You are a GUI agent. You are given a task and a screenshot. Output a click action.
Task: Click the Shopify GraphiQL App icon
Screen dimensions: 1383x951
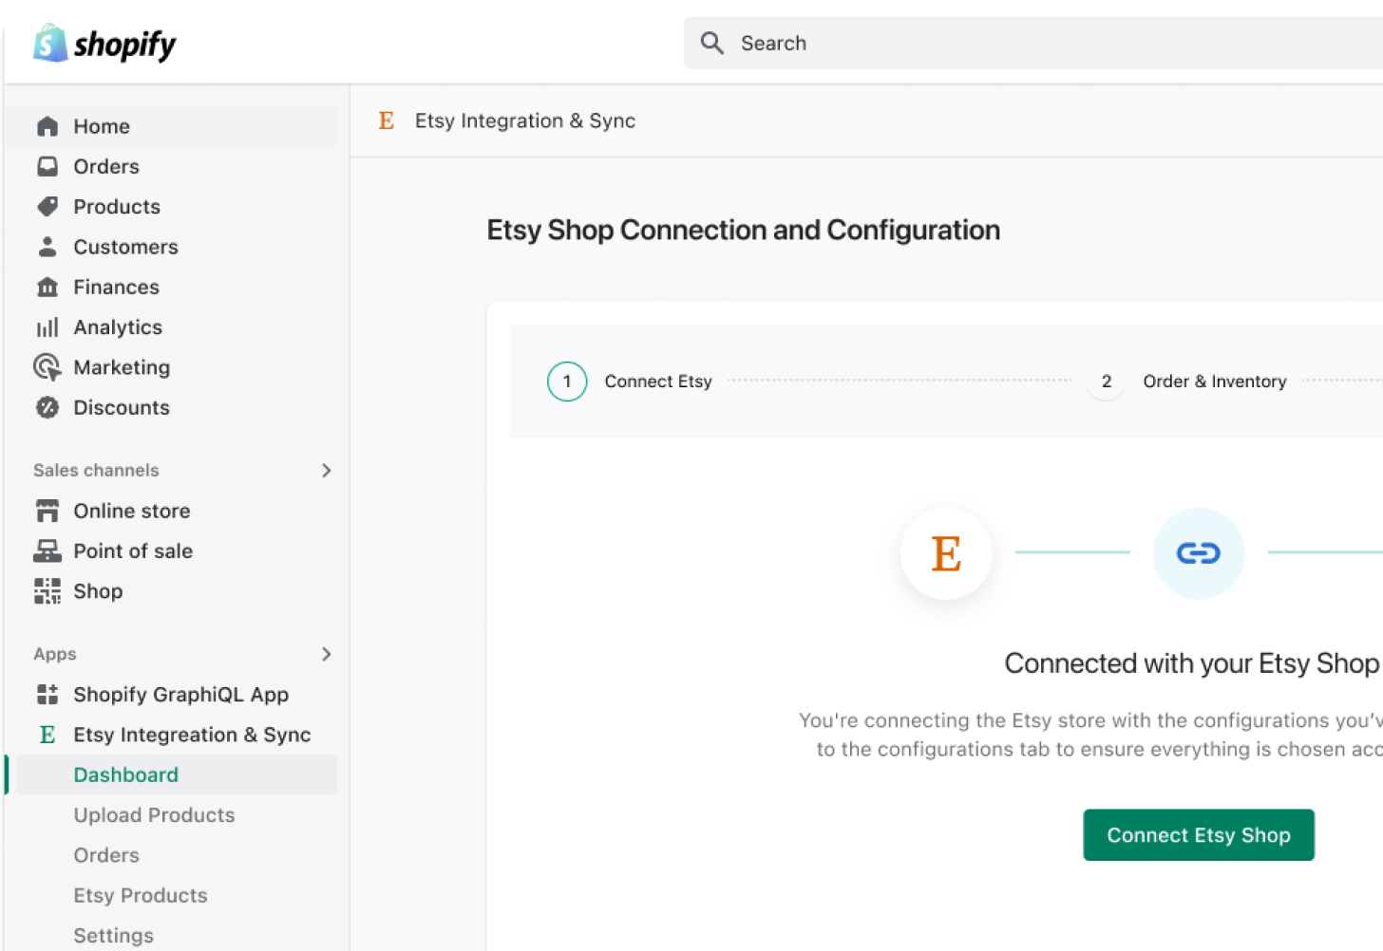click(x=47, y=695)
